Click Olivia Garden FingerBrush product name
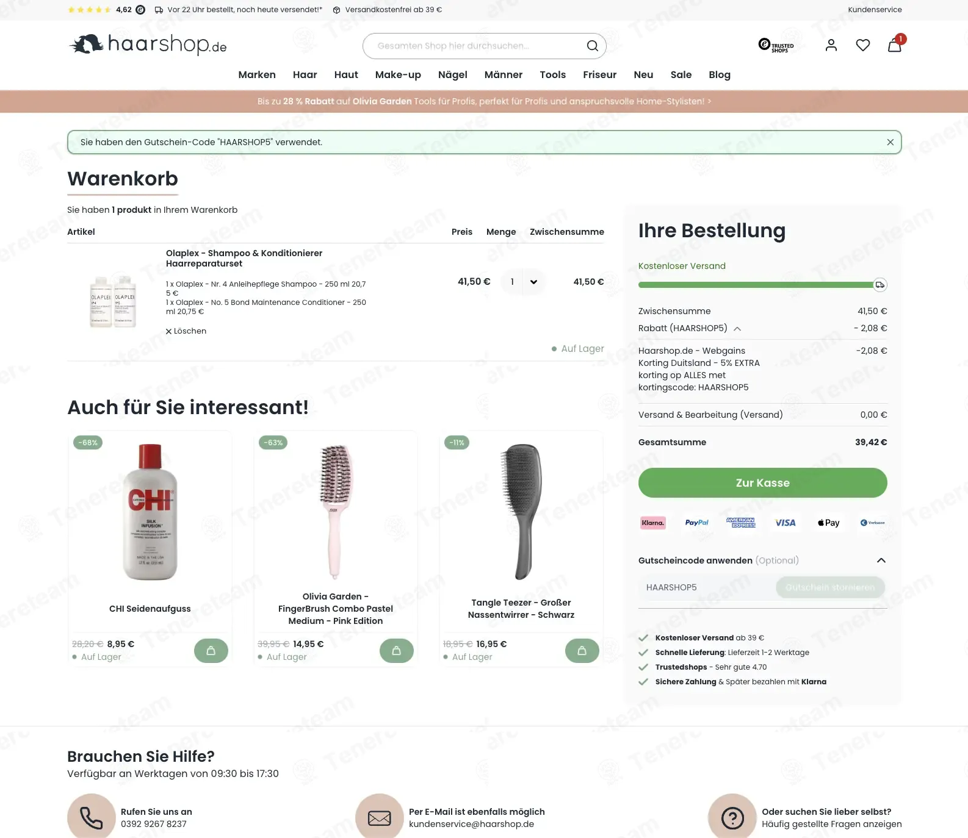Screen dimensions: 968x838 pyautogui.click(x=336, y=609)
